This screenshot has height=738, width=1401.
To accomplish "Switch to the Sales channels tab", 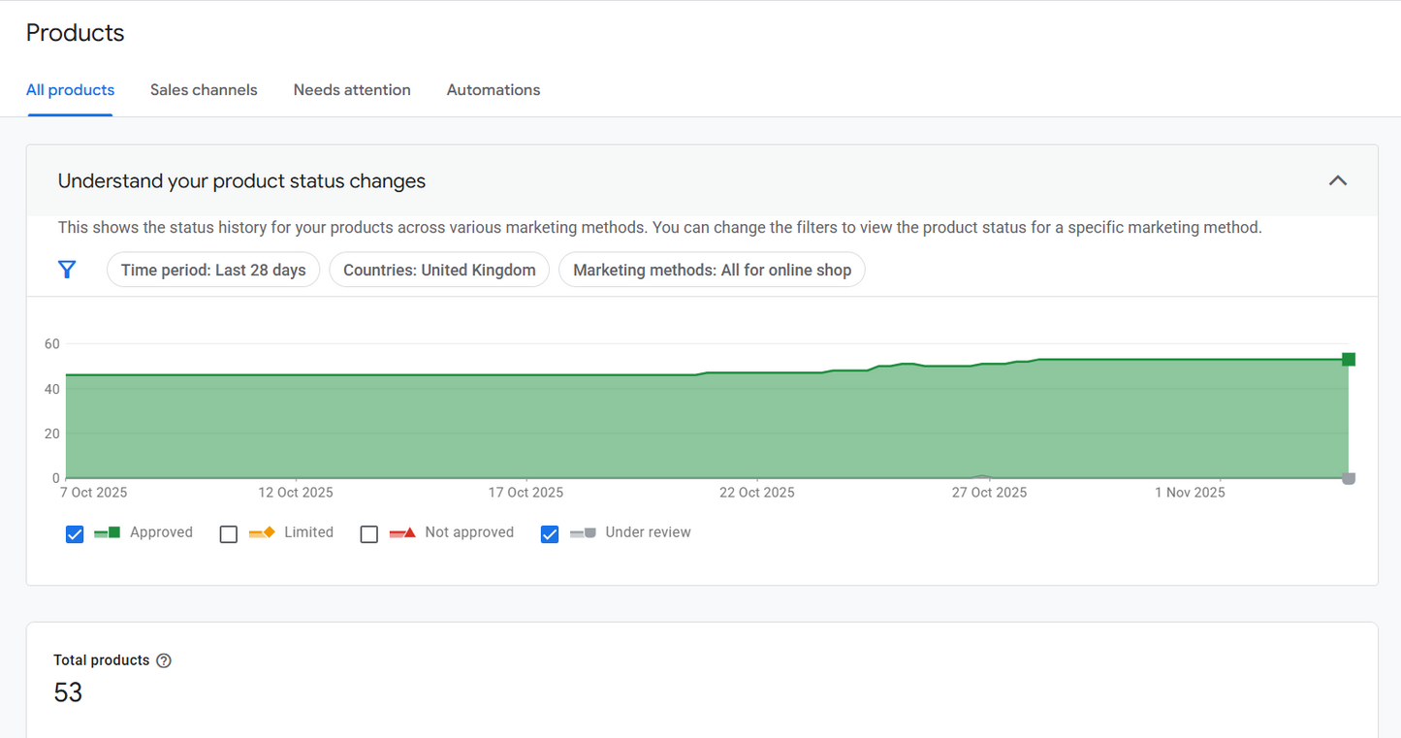I will [204, 89].
